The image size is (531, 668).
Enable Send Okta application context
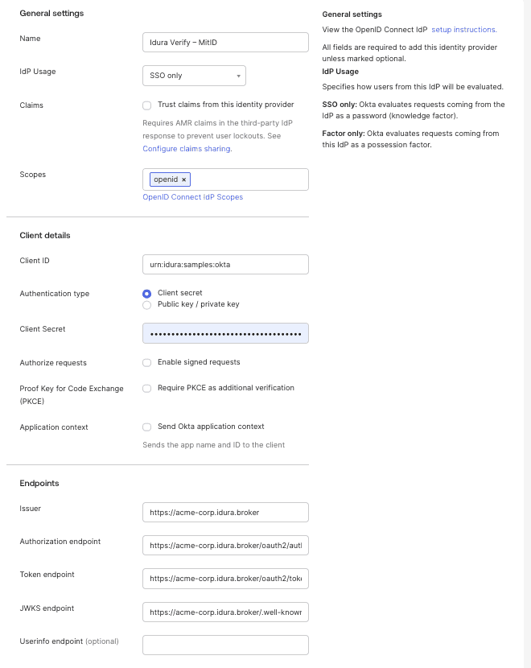tap(146, 427)
